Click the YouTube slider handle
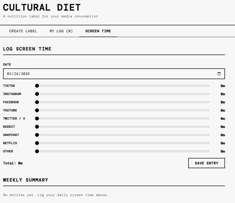The width and height of the screenshot is (235, 203). 37,110
